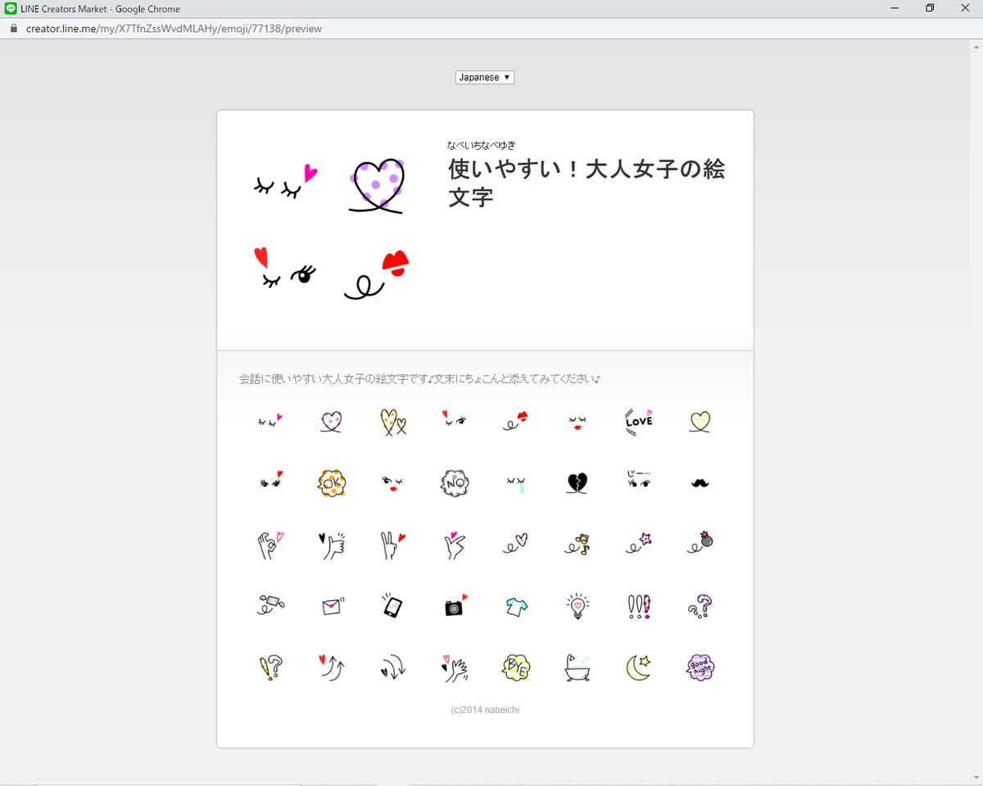Screen dimensions: 983x786
Task: Click the pink star with curl emoji
Action: (638, 544)
